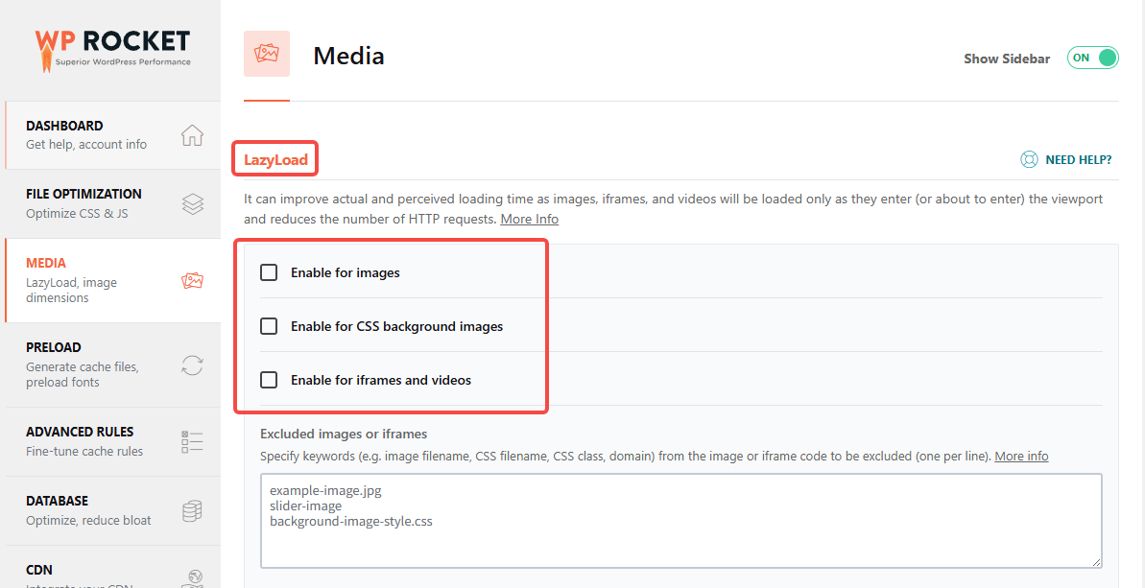Enable LazyLoad for images
Image resolution: width=1145 pixels, height=588 pixels.
click(269, 271)
